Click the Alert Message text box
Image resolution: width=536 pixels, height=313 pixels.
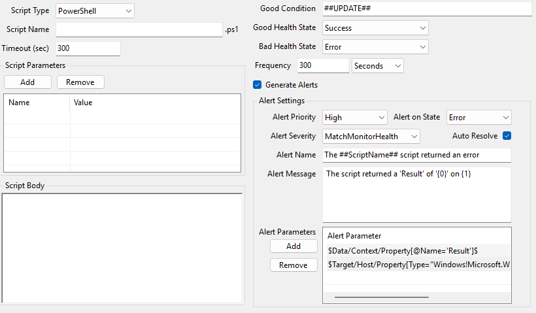[416, 195]
